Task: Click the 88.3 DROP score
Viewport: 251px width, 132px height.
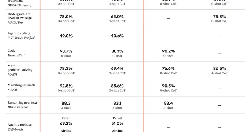Action: (x=66, y=103)
